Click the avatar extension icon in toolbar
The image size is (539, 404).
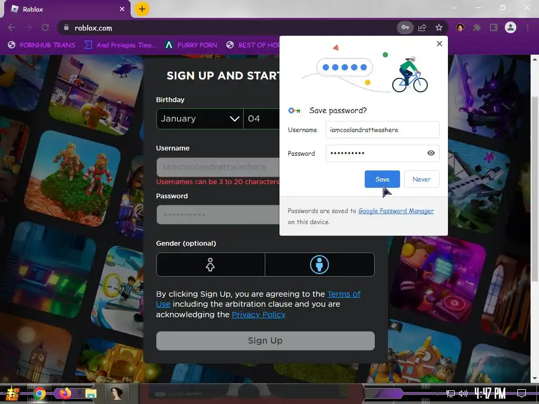[460, 27]
